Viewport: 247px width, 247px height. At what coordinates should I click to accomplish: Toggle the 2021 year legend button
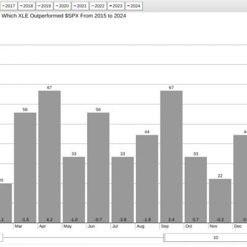point(80,6)
